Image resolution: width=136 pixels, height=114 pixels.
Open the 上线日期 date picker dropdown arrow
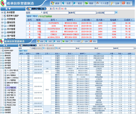[116, 12]
